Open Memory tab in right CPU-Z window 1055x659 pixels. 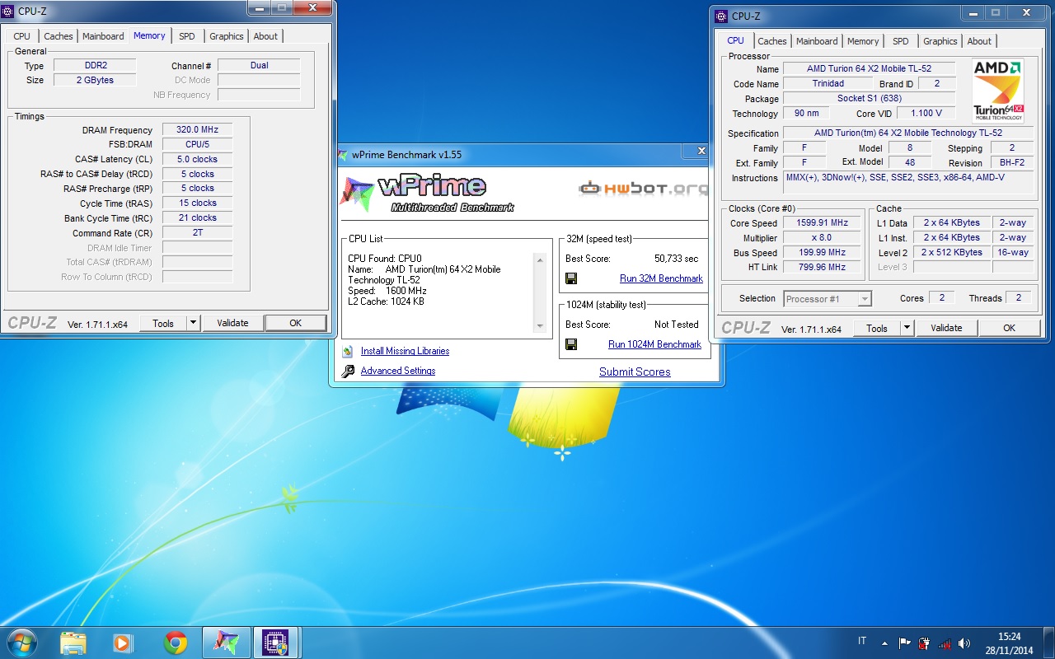pyautogui.click(x=863, y=41)
